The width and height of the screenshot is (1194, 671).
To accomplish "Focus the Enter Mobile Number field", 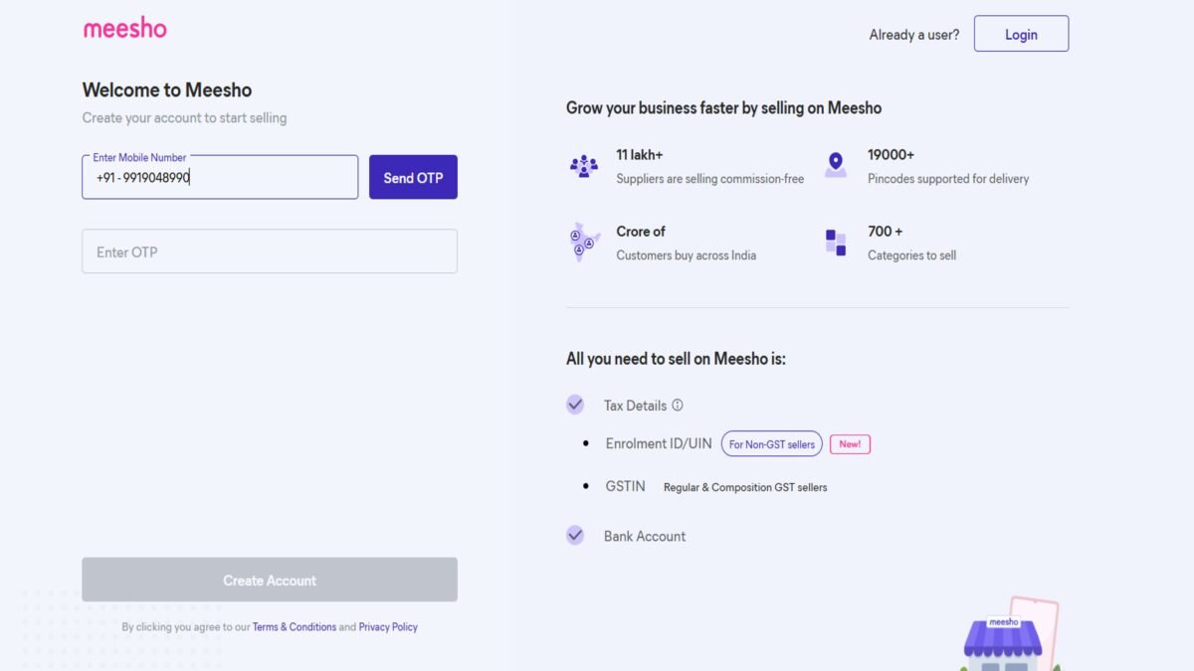I will [x=220, y=177].
